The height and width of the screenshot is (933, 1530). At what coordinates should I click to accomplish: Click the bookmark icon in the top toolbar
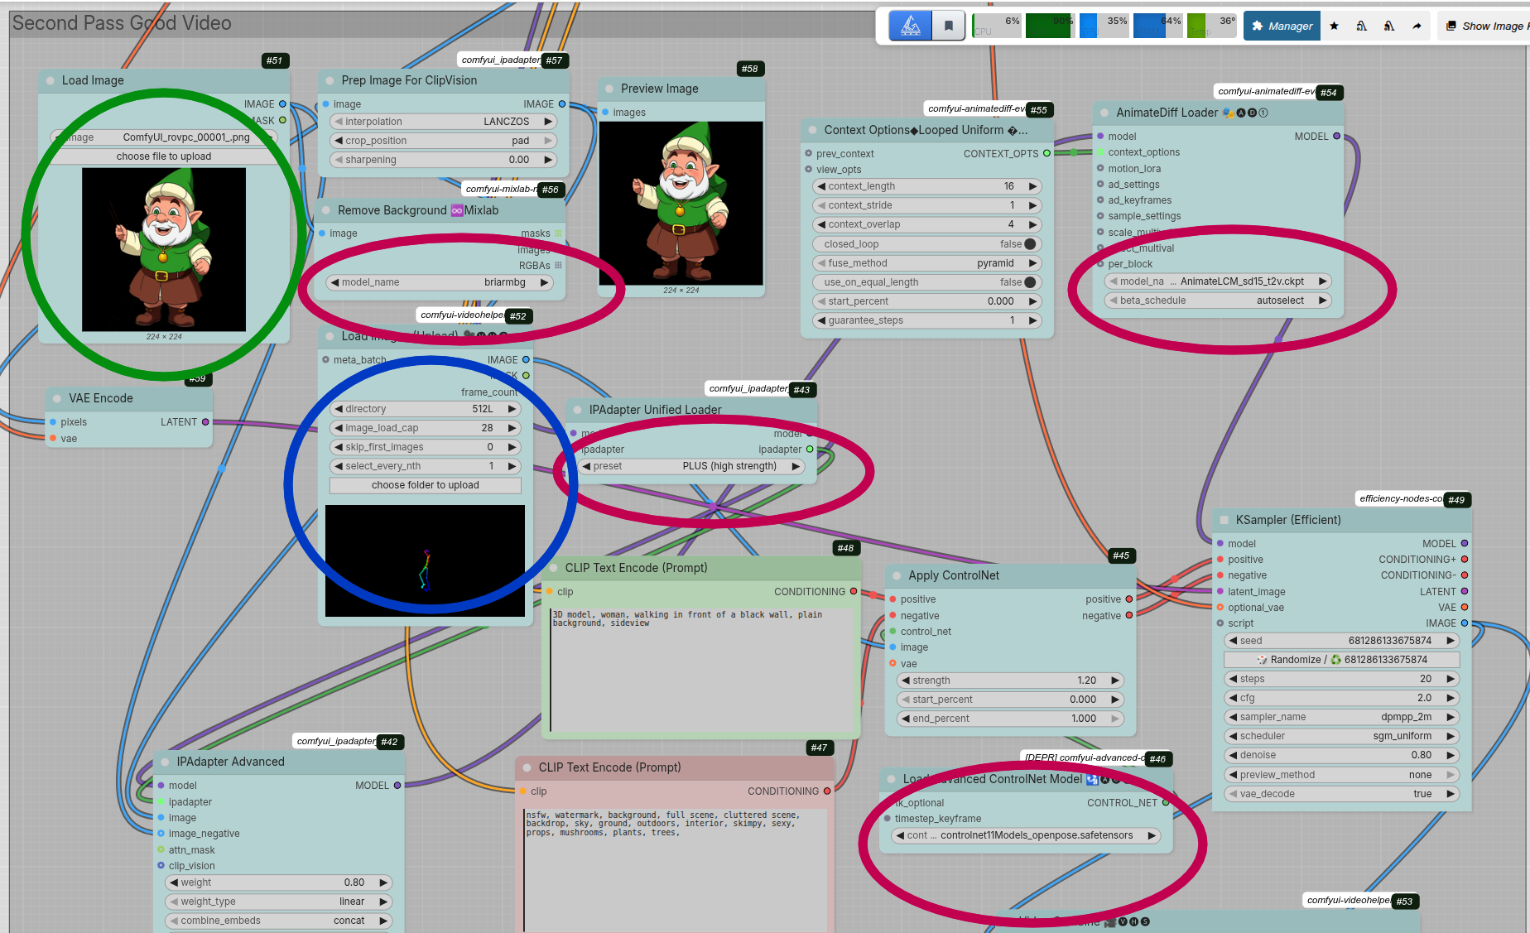pyautogui.click(x=949, y=26)
